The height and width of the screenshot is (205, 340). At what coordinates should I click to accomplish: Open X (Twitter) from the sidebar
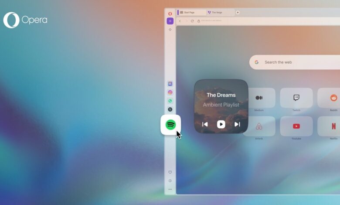click(x=170, y=109)
